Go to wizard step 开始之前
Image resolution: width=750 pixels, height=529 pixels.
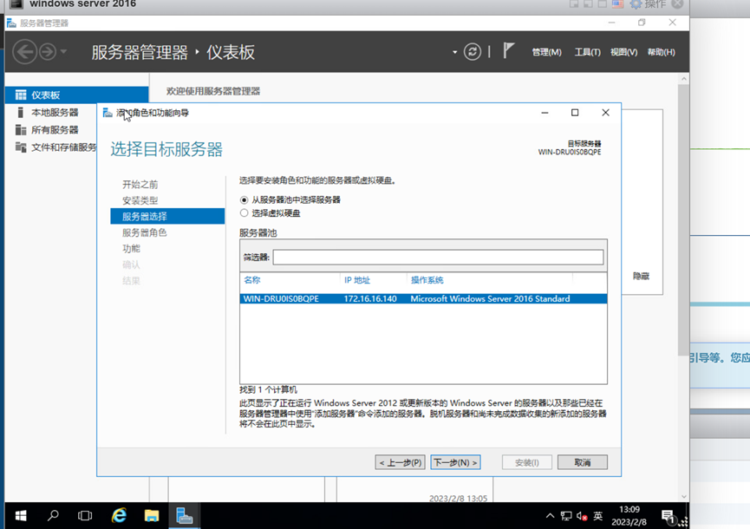[140, 184]
